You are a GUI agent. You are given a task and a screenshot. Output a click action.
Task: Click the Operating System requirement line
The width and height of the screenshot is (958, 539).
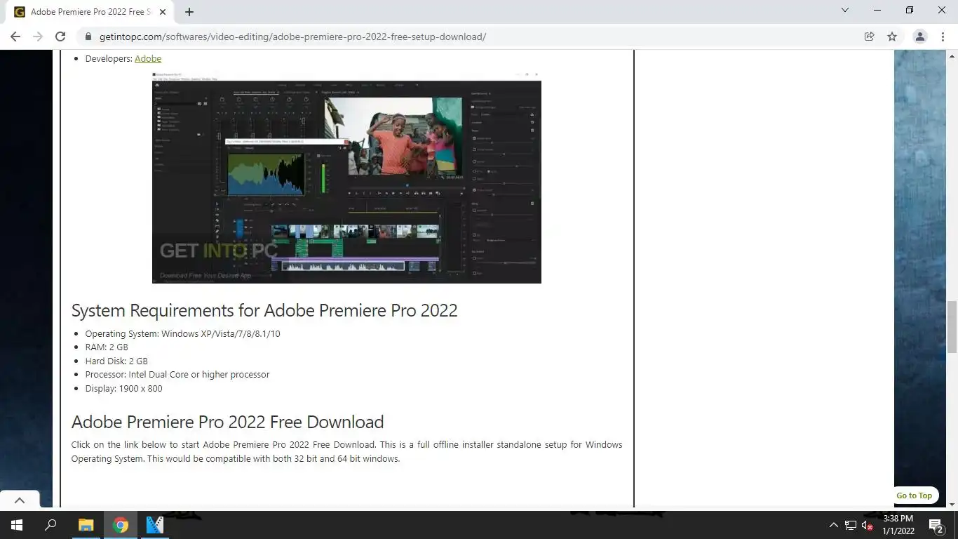182,334
